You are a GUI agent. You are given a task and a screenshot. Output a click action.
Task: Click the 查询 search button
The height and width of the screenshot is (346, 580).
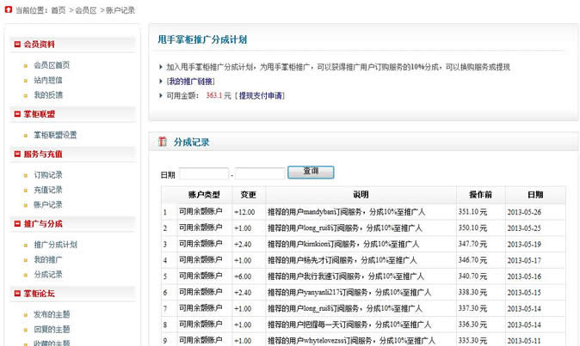coord(311,172)
